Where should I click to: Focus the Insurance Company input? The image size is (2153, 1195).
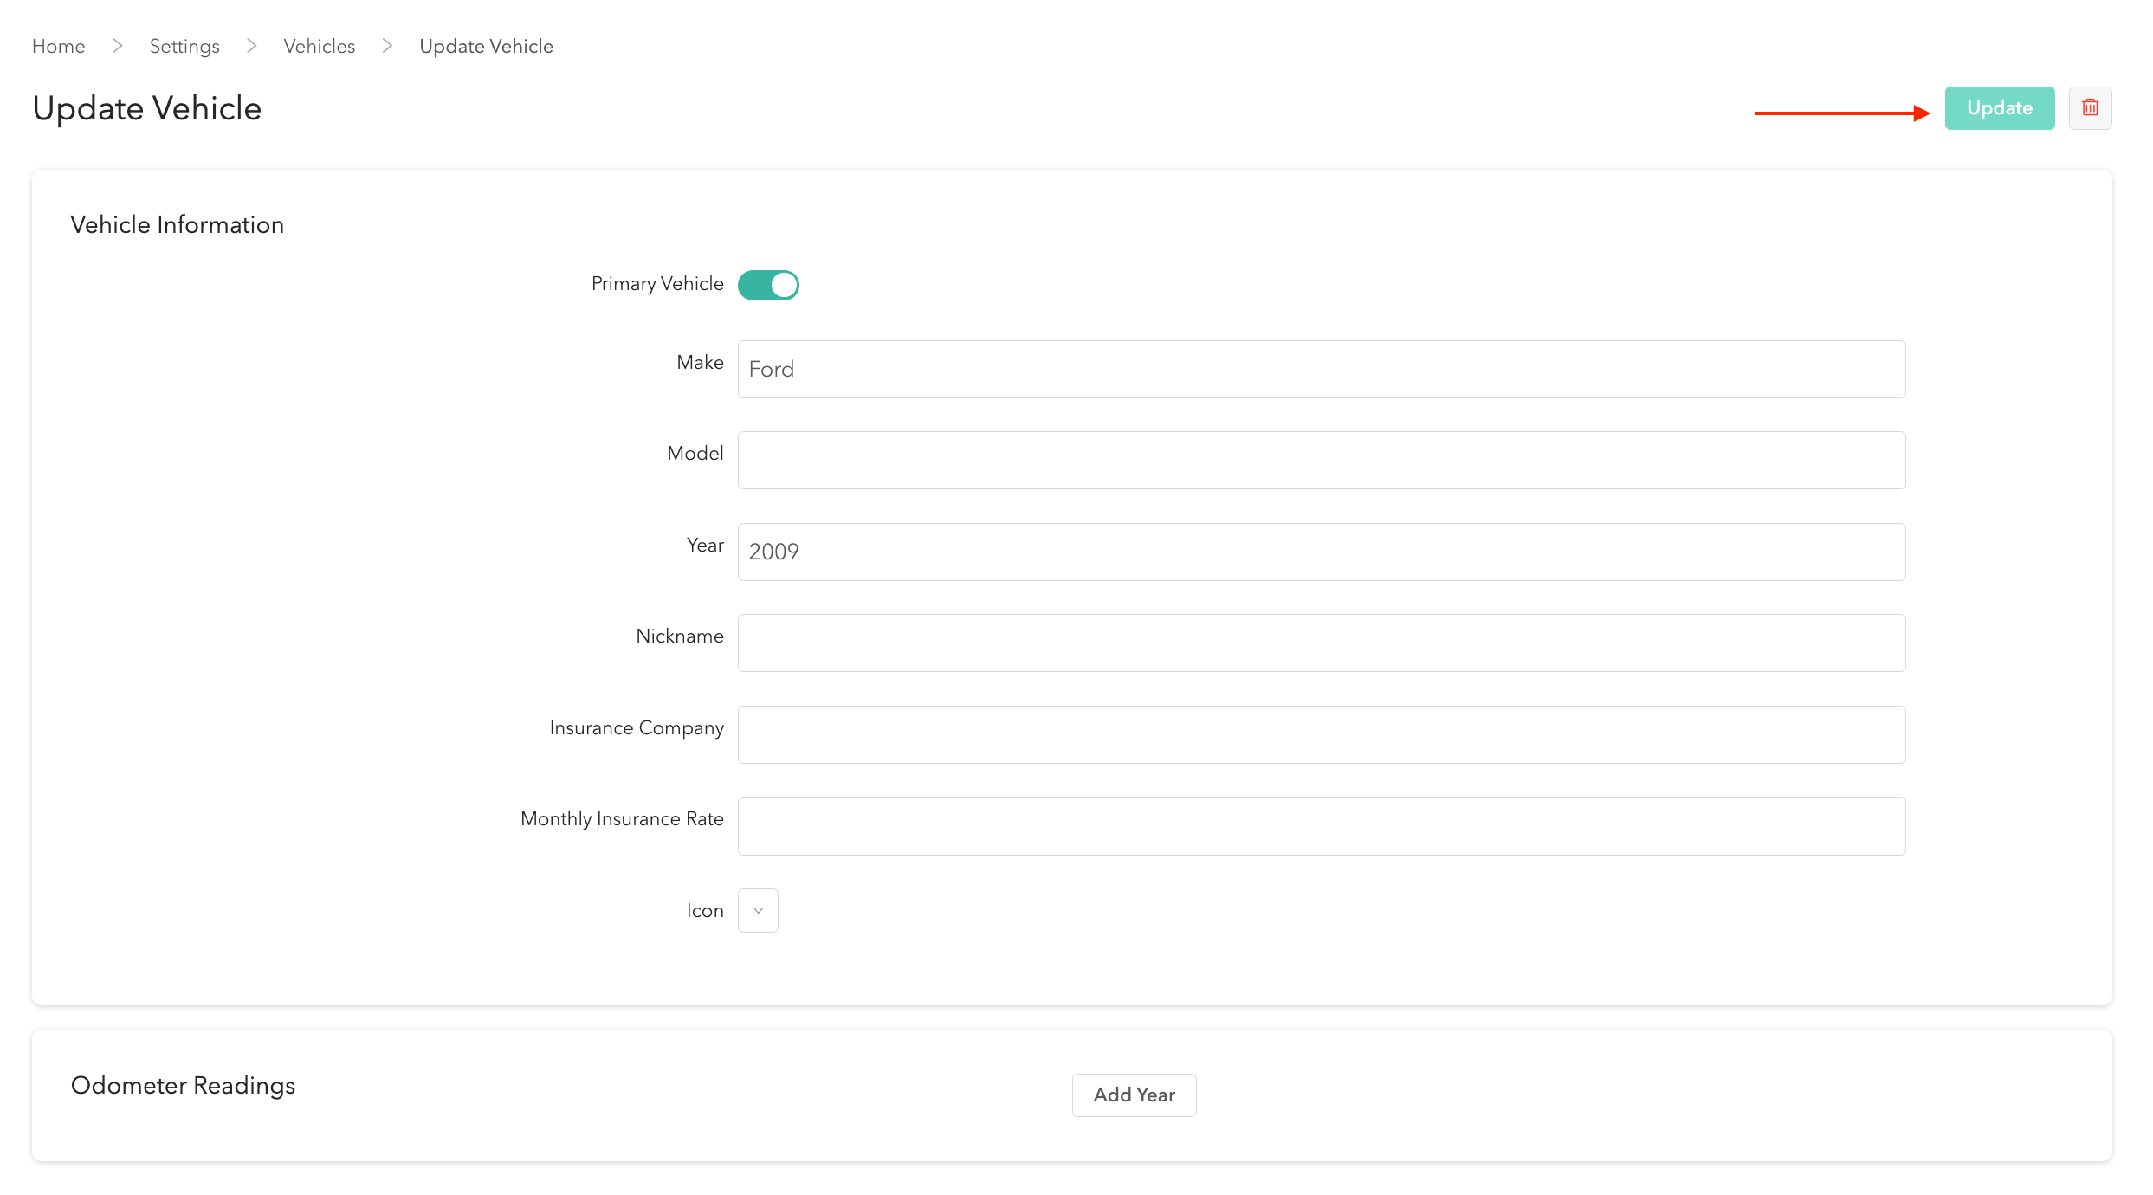click(x=1321, y=734)
